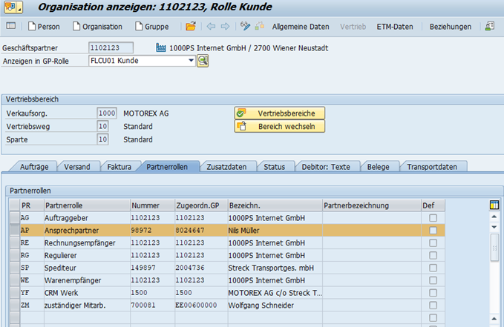Image resolution: width=504 pixels, height=327 pixels.
Task: Tick Def checkbox for Auftraggeber row
Action: coord(431,218)
